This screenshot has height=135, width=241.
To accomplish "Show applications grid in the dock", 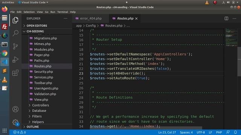I will click(x=5, y=130).
